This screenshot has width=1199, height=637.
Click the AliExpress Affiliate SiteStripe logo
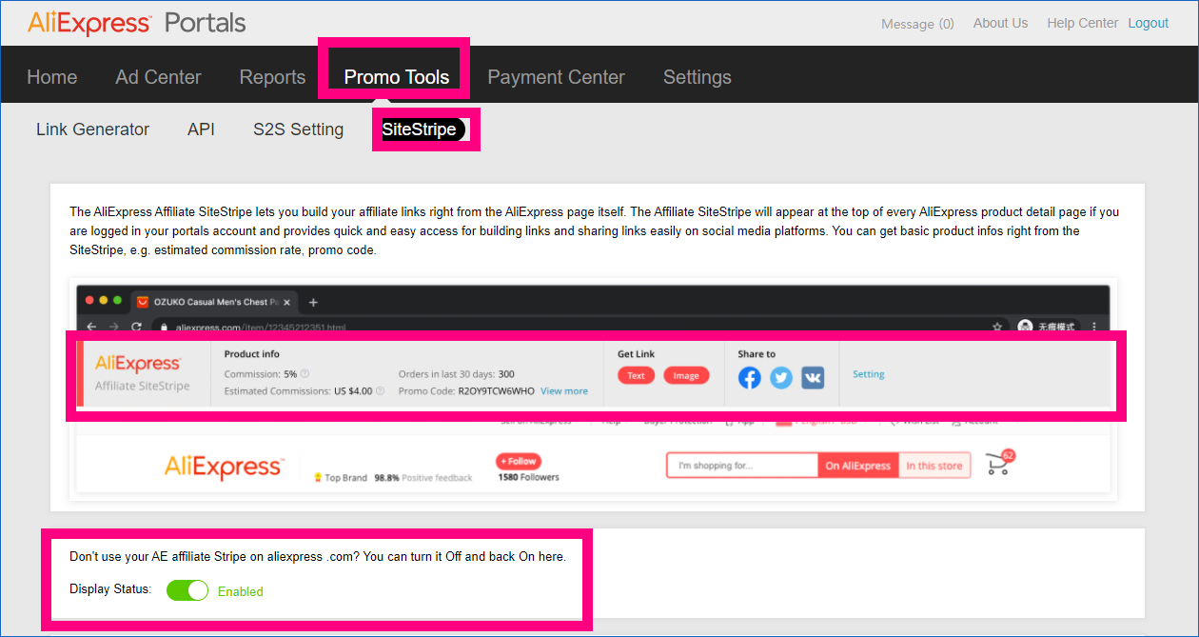pos(142,373)
